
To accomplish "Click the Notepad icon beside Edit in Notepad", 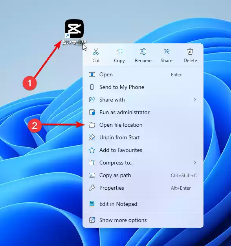I will tap(92, 204).
